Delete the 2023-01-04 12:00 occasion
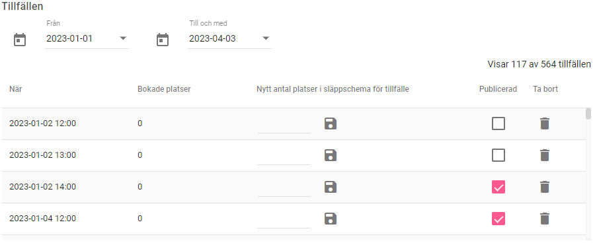The height and width of the screenshot is (243, 595). tap(545, 219)
